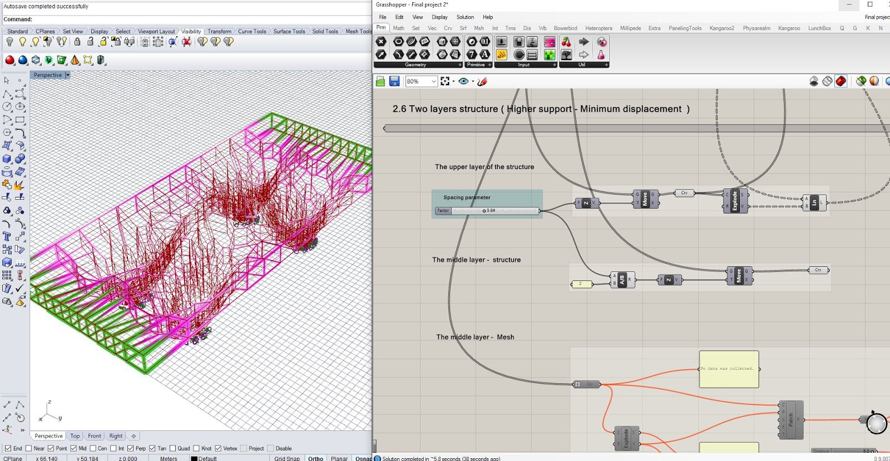Switch to the Top viewport tab
Viewport: 890px width, 461px height.
tap(75, 436)
